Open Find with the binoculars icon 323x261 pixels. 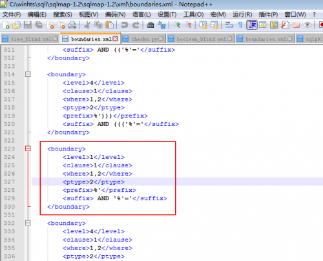pos(151,25)
